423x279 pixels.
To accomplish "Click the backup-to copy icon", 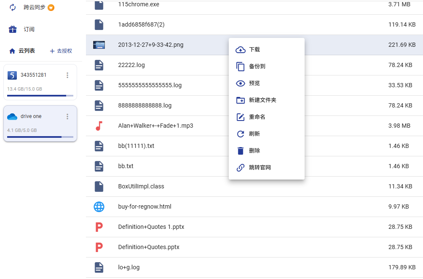I will coord(241,66).
